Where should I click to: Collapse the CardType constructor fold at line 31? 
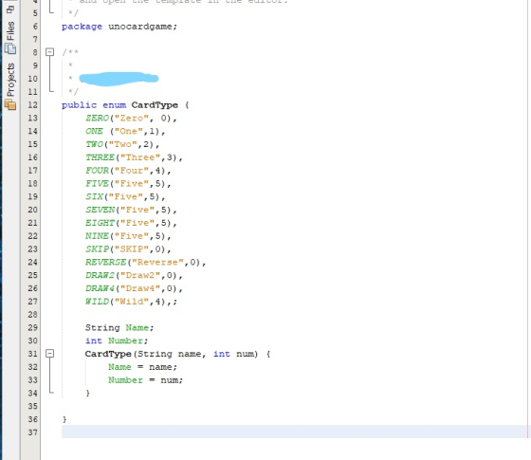pyautogui.click(x=49, y=354)
